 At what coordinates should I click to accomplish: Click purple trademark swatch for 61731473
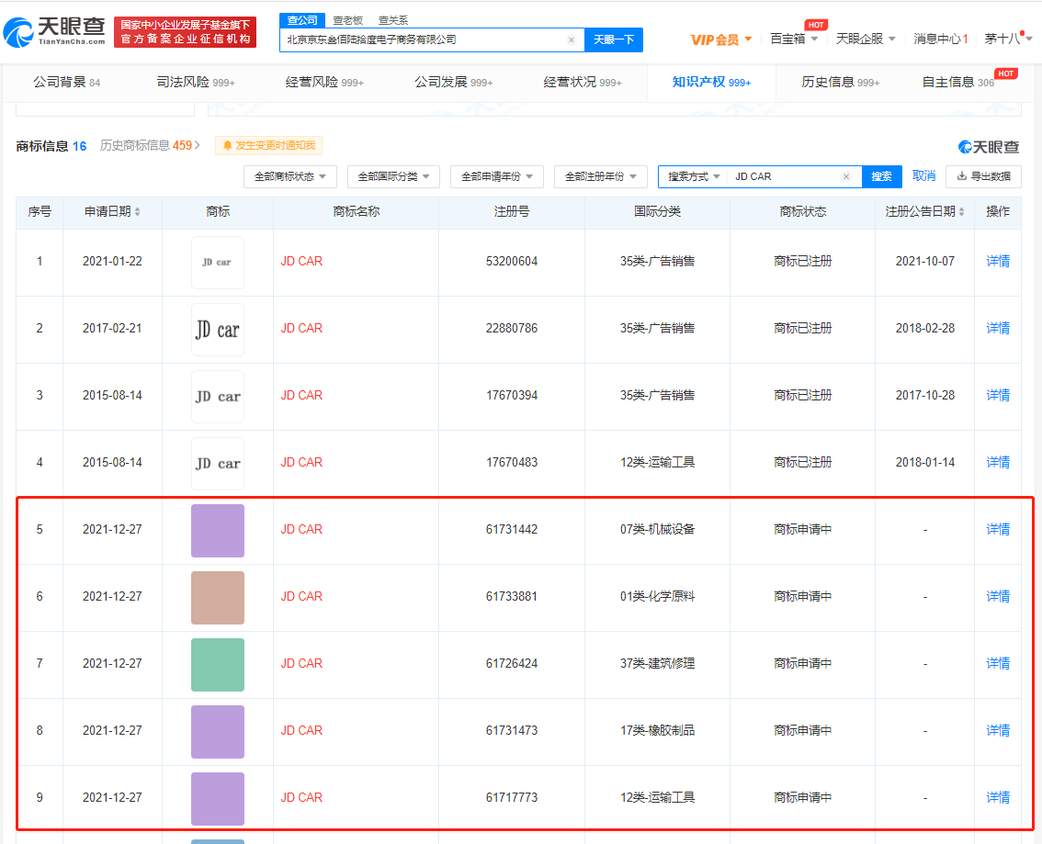point(217,732)
